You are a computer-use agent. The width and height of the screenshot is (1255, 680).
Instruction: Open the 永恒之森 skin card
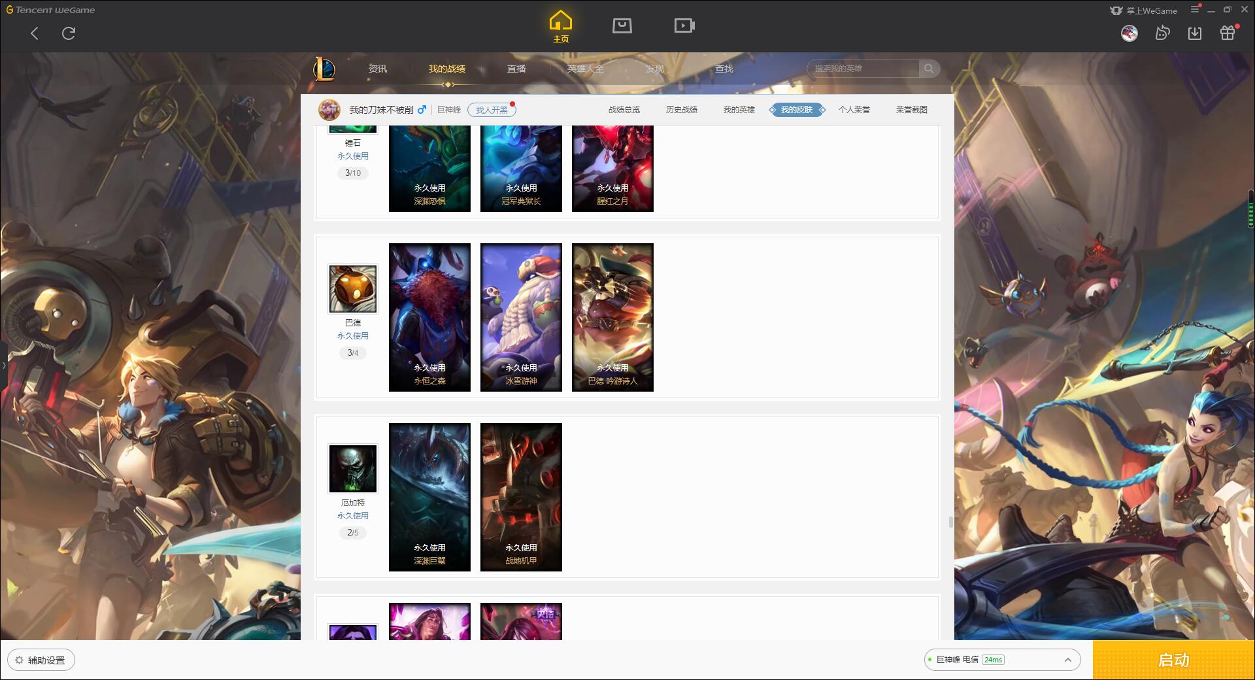(429, 318)
